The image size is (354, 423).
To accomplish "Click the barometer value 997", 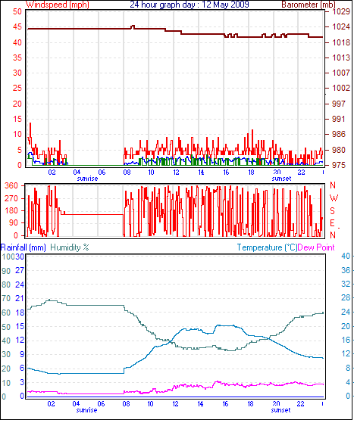I will pyautogui.click(x=339, y=104).
